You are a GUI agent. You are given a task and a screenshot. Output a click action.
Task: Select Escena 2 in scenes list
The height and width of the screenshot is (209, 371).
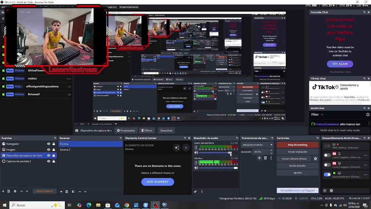click(91, 150)
